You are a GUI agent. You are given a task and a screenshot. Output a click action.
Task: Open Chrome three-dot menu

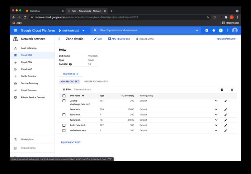point(237,17)
